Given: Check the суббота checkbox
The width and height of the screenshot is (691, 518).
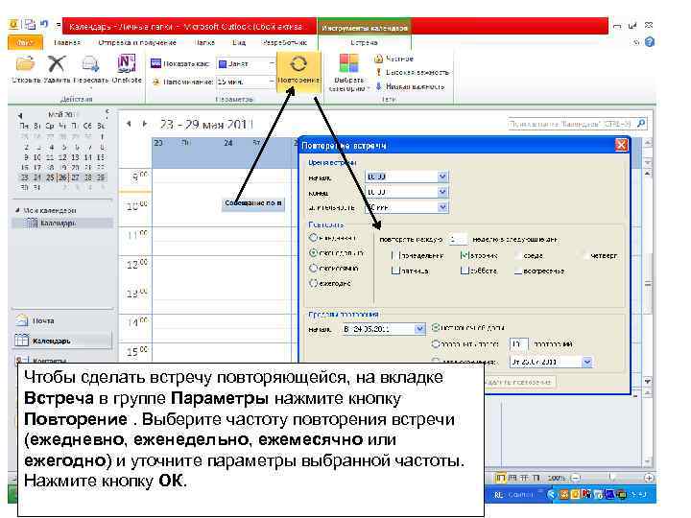Looking at the screenshot, I should tap(465, 271).
